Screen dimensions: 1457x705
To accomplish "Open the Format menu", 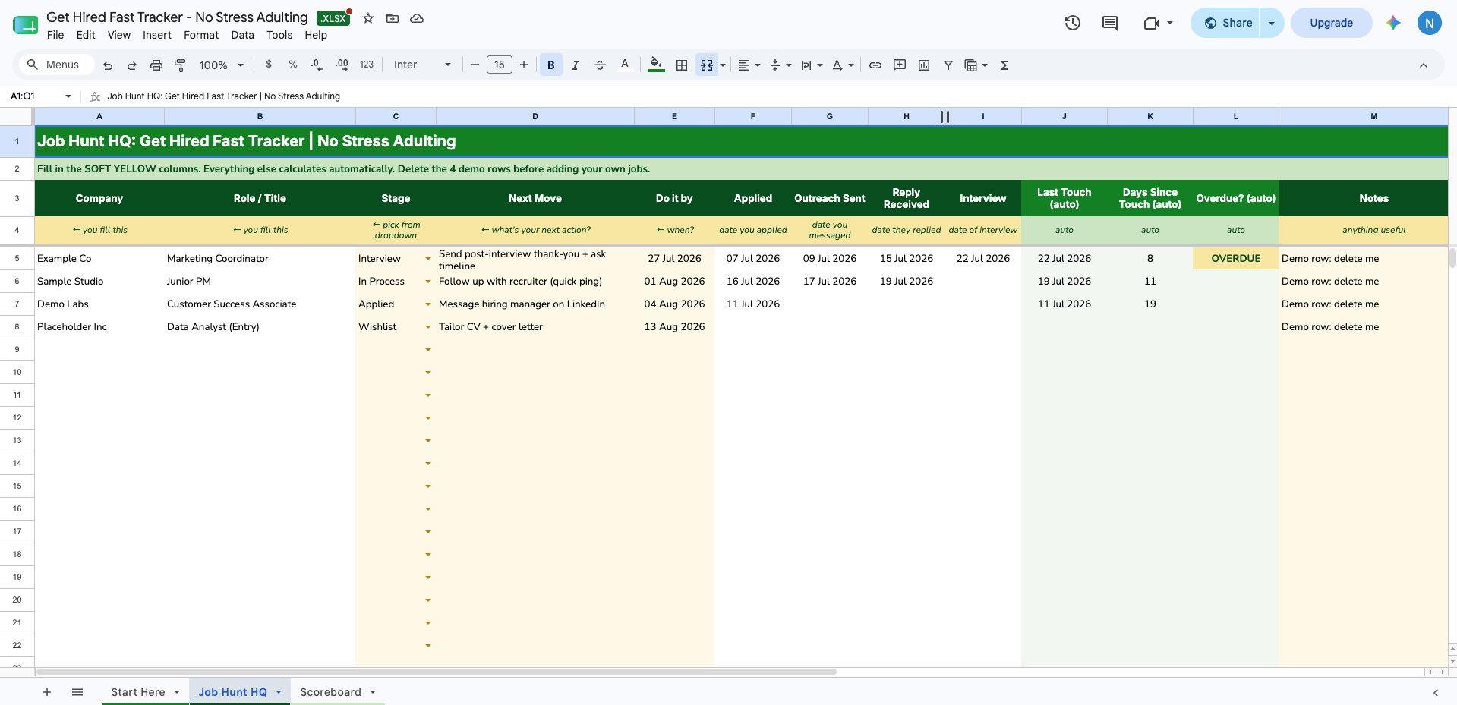I will pos(201,35).
